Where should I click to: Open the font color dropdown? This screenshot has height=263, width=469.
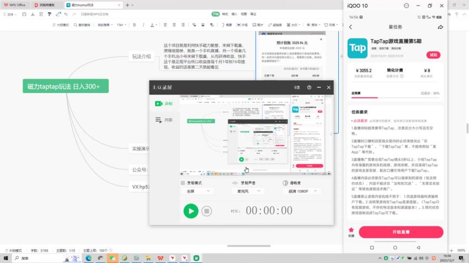click(x=153, y=25)
